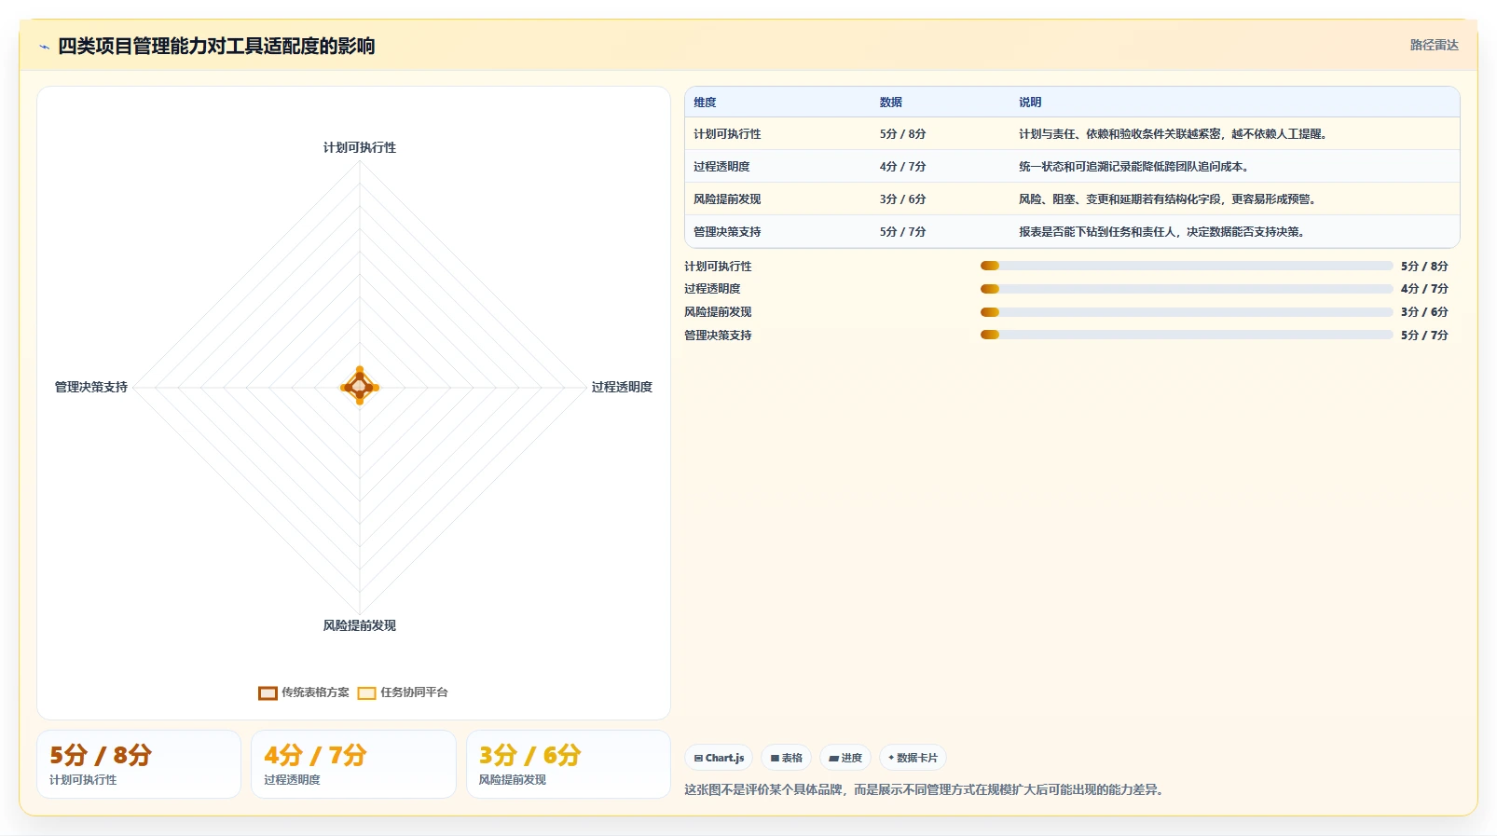This screenshot has height=836, width=1497.
Task: Click the 管理决策支持 progress bar
Action: pyautogui.click(x=1187, y=335)
